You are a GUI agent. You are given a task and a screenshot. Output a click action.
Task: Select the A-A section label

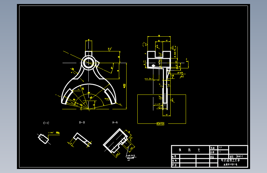115,123
